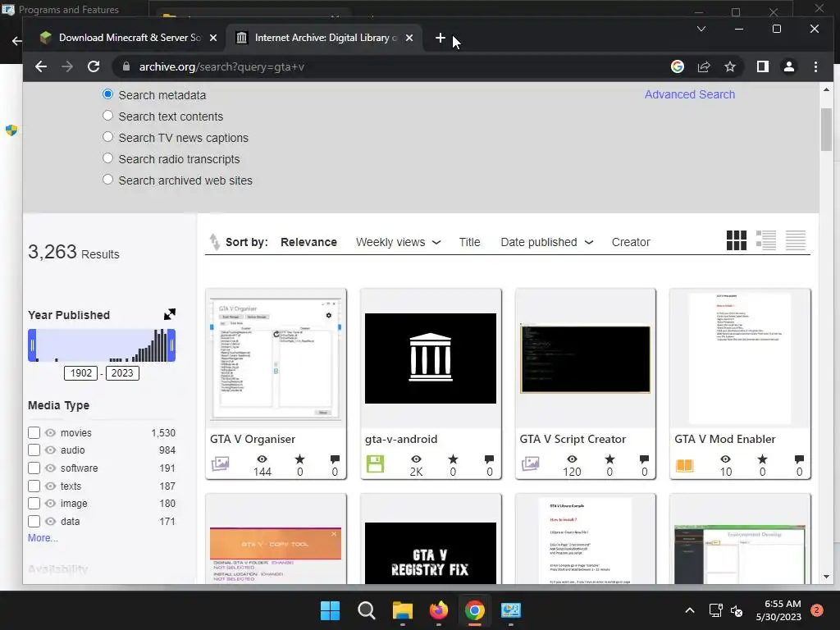Select Search text contents option

107,116
